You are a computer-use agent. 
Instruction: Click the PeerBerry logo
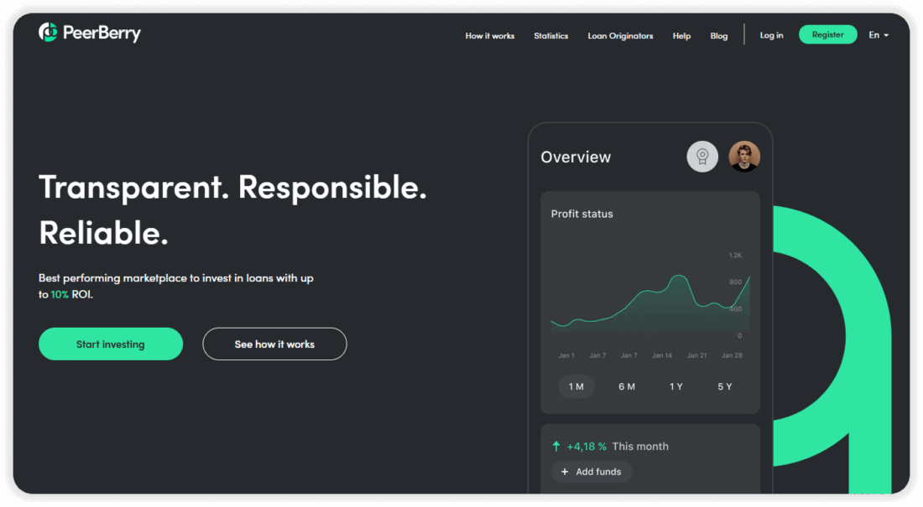[90, 33]
